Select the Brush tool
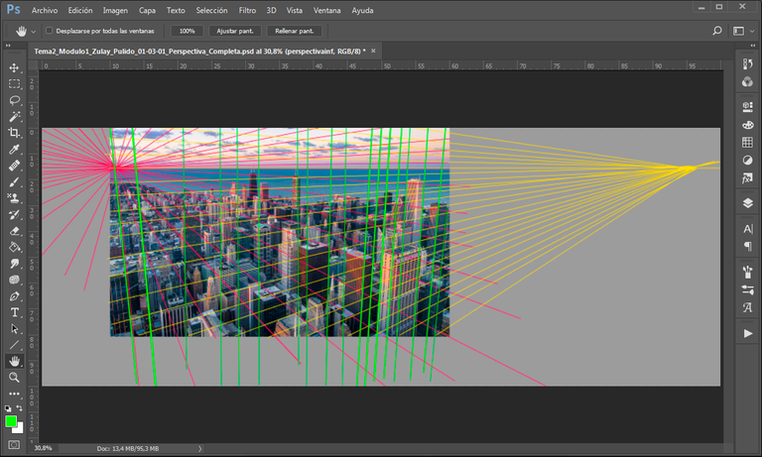 (14, 182)
